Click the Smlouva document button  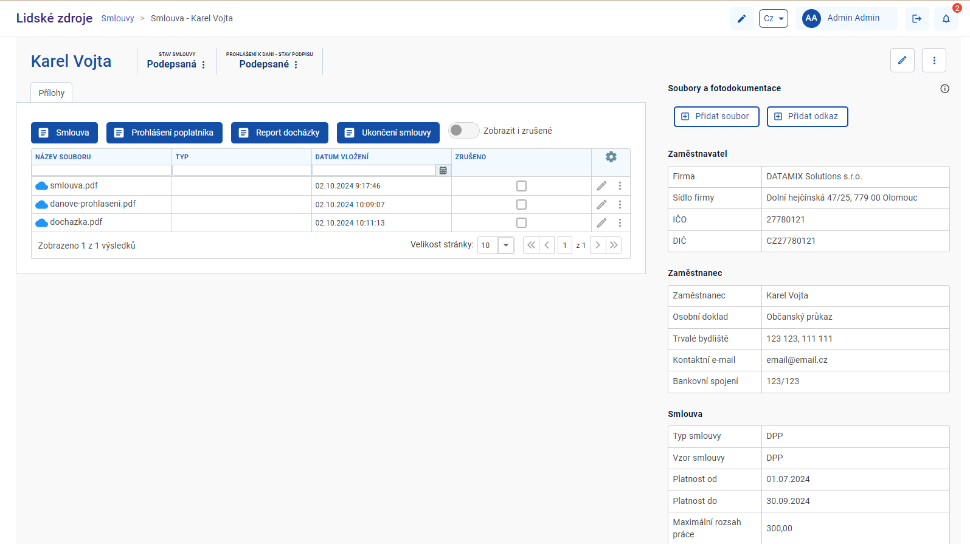click(x=64, y=133)
